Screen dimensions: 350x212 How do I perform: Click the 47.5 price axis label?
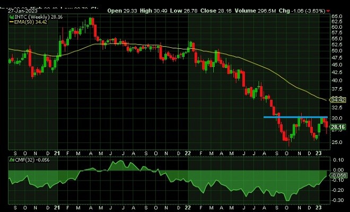(x=337, y=58)
